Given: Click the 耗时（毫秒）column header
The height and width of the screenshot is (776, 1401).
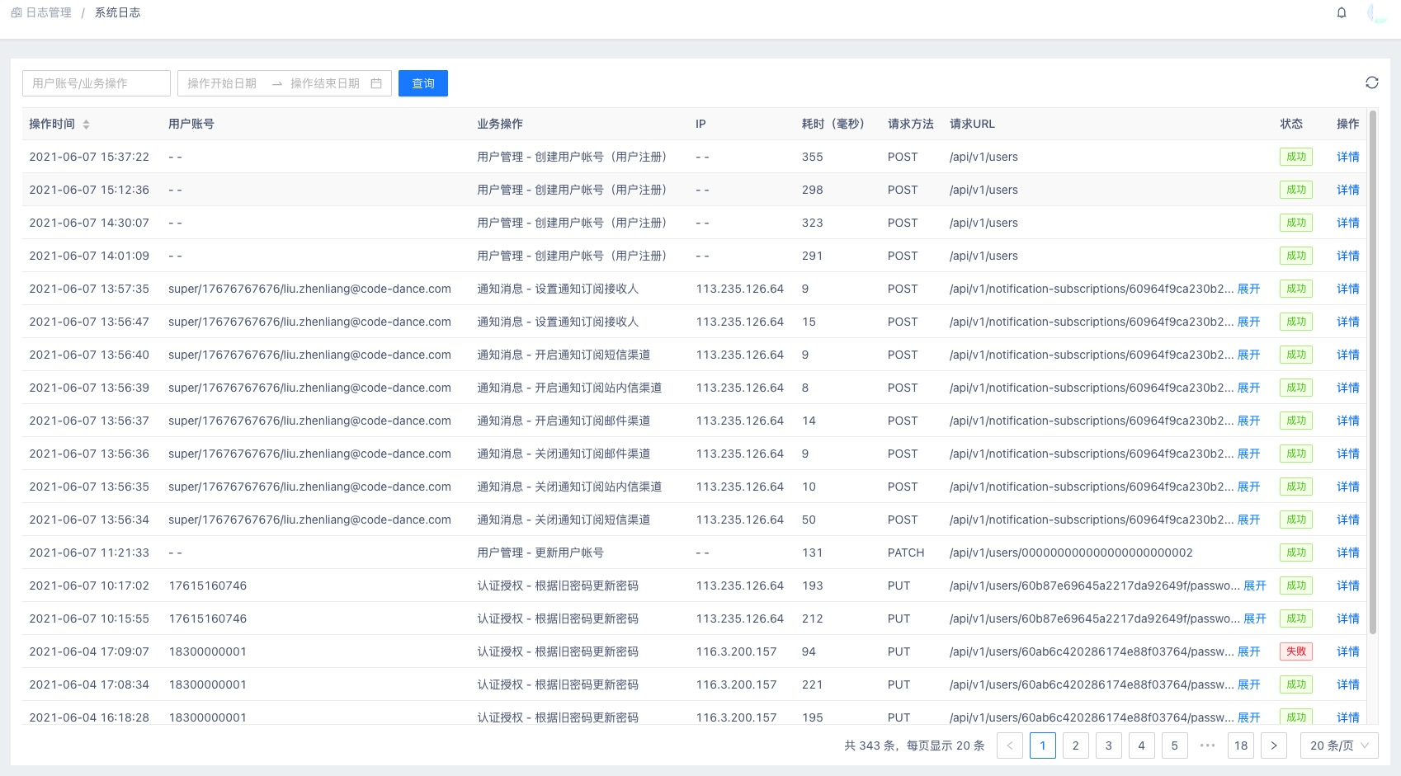Looking at the screenshot, I should tap(835, 124).
